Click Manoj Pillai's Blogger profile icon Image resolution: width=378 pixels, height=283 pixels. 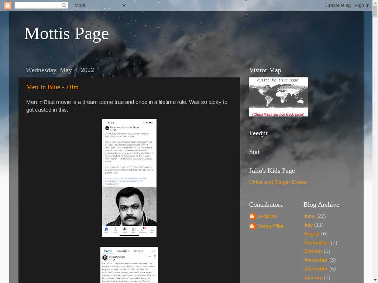(x=252, y=226)
